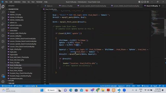Open the Terminal menu
The height and width of the screenshot is (93, 166).
pyautogui.click(x=39, y=2)
